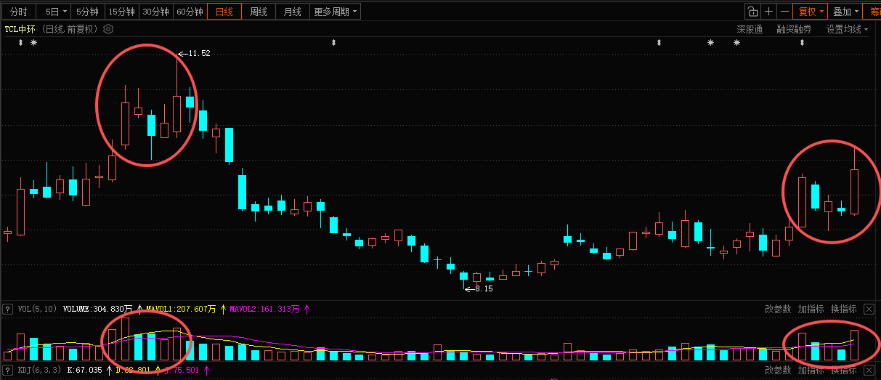This screenshot has height=380, width=881.
Task: Select the 60分钟 period tab
Action: click(190, 12)
